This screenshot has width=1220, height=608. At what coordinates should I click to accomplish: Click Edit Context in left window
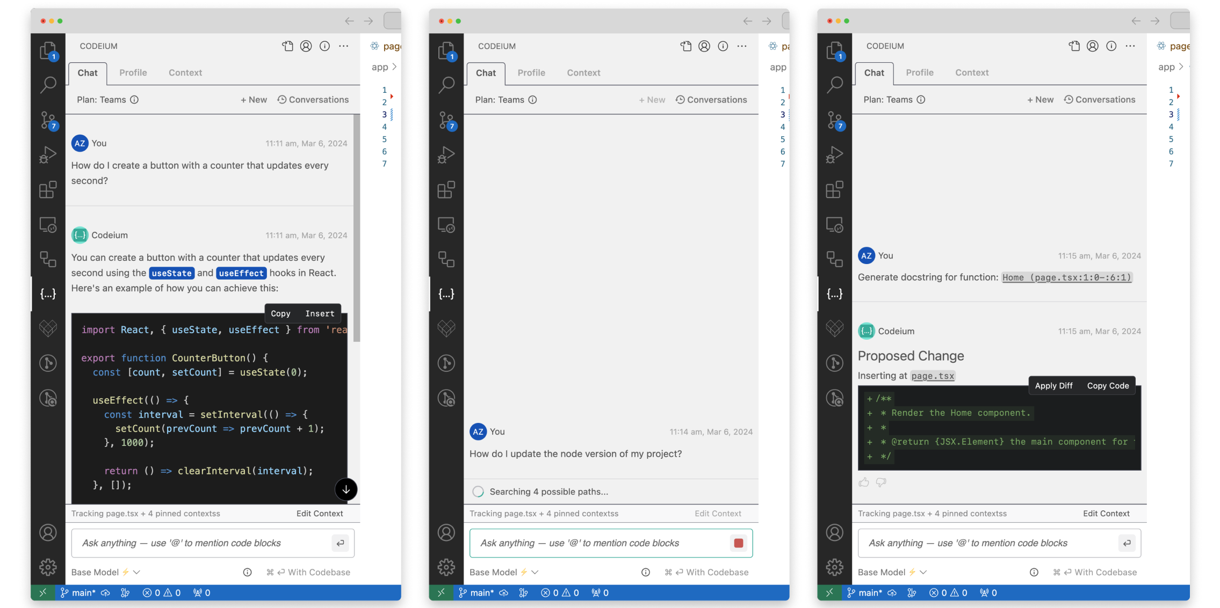320,514
